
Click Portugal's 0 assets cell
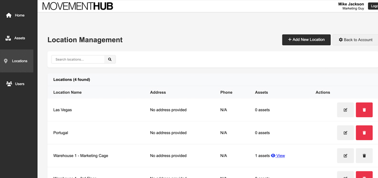pos(262,133)
